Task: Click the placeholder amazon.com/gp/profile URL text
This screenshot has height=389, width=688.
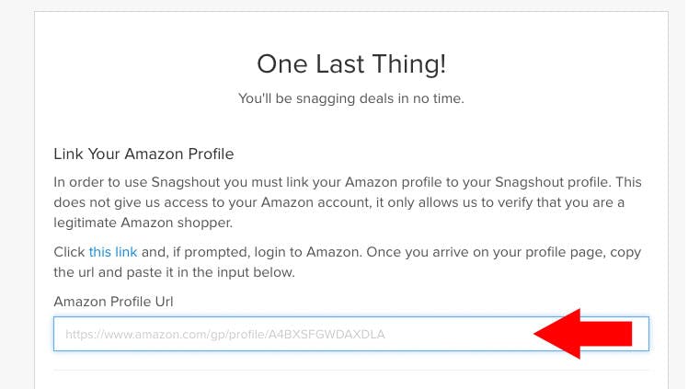Action: [225, 335]
